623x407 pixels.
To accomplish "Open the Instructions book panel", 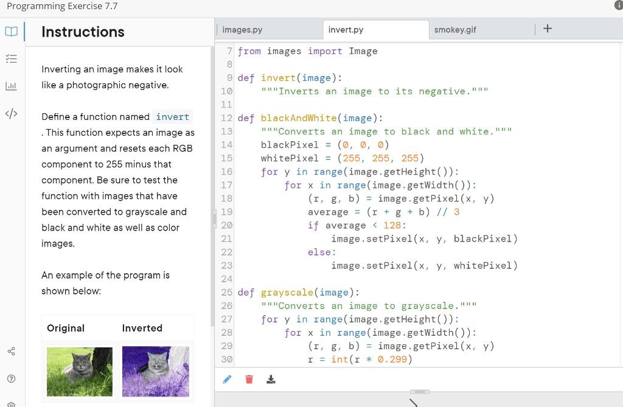I will click(11, 31).
